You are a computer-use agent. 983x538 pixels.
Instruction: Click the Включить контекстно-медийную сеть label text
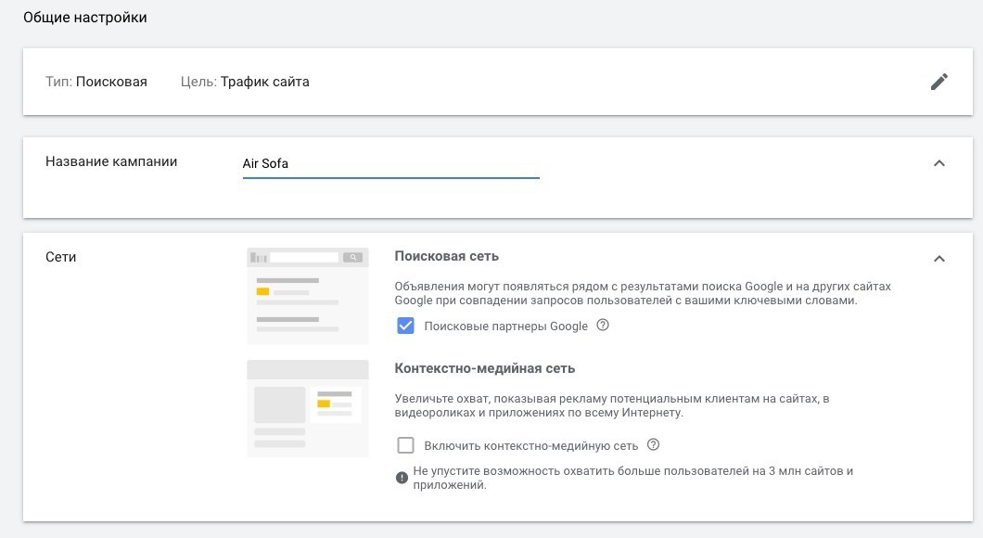coord(531,446)
